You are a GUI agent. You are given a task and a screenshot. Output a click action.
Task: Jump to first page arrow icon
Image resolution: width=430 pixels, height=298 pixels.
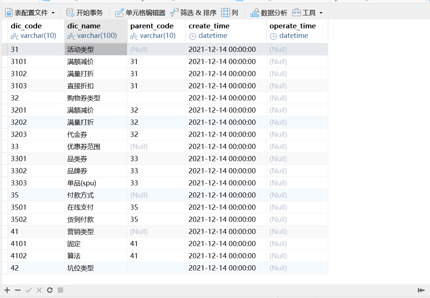[421, 290]
